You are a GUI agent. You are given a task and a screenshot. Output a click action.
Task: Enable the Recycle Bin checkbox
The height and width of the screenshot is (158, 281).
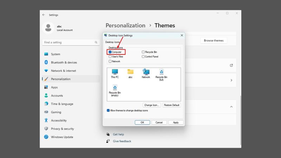tap(143, 52)
